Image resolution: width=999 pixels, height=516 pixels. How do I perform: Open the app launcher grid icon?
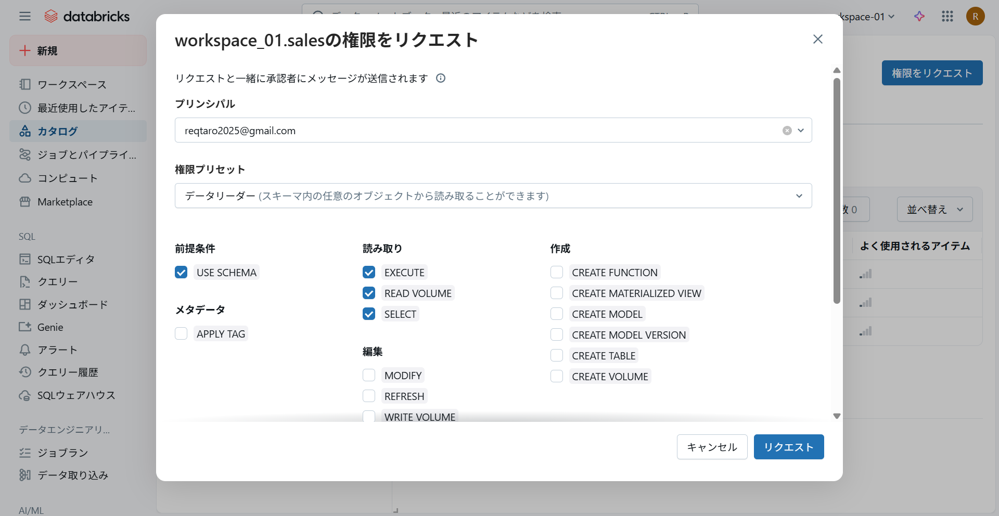click(x=947, y=17)
